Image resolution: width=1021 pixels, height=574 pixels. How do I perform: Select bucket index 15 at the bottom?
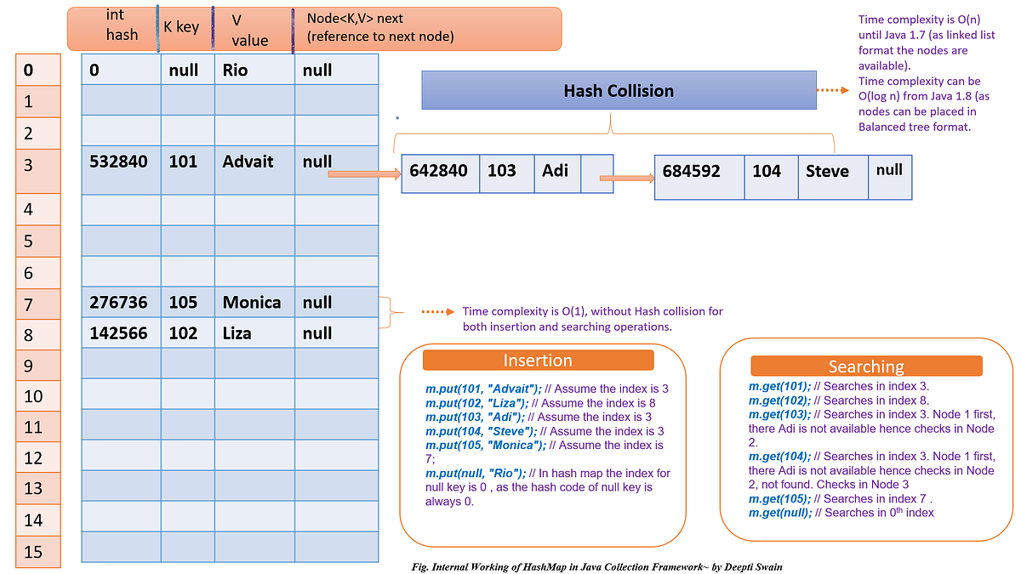(x=37, y=552)
